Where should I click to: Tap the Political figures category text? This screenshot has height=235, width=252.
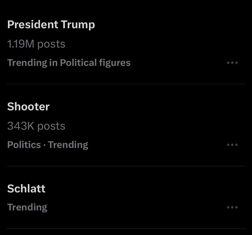coord(95,63)
